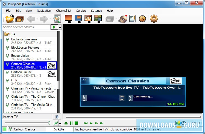Image resolution: width=205 pixels, height=134 pixels.
Task: Select the Cartoon Online channel
Action: tap(21, 72)
